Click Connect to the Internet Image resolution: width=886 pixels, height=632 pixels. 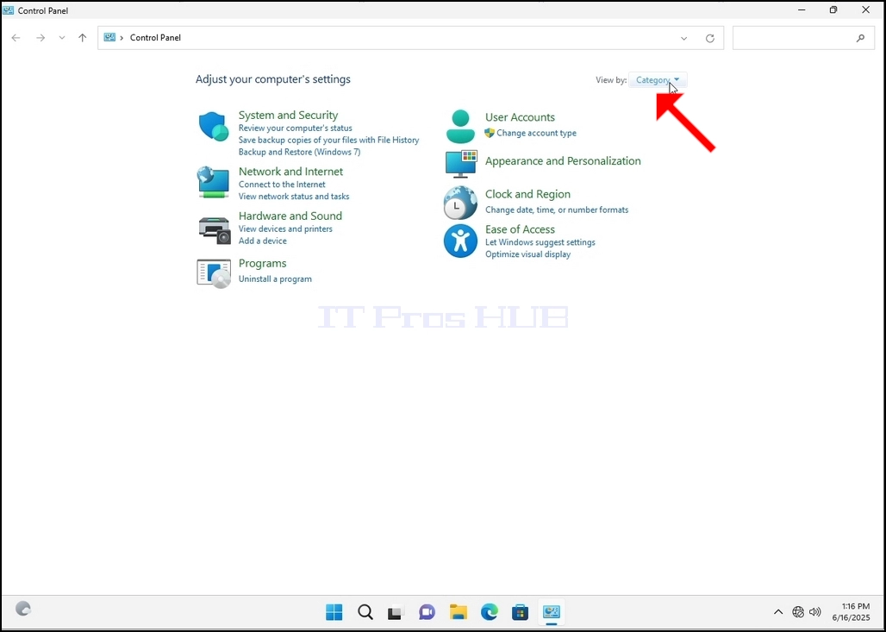pos(282,185)
